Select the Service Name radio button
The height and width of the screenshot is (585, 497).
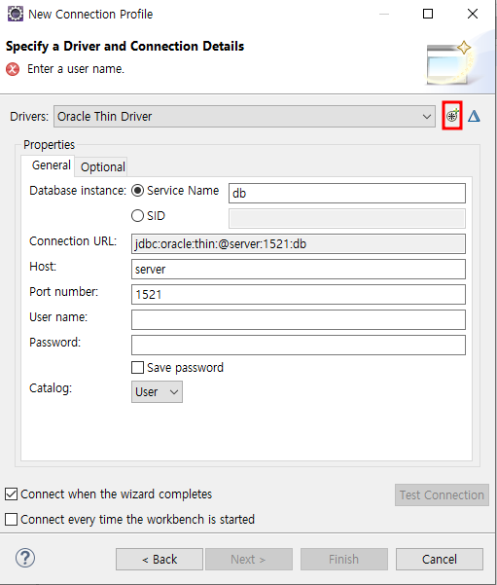tap(137, 191)
